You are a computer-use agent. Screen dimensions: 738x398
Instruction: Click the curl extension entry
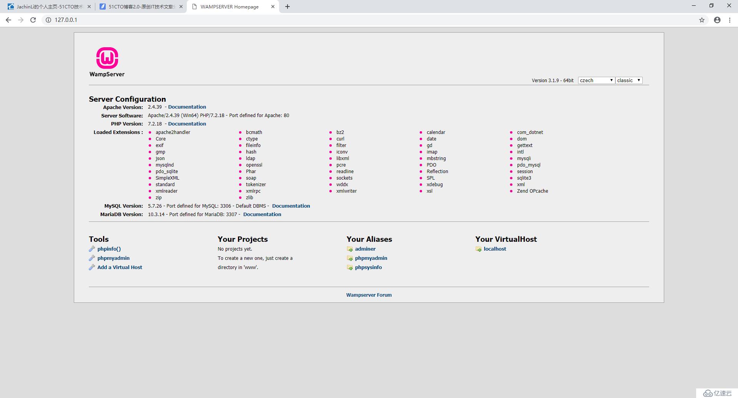tap(340, 139)
